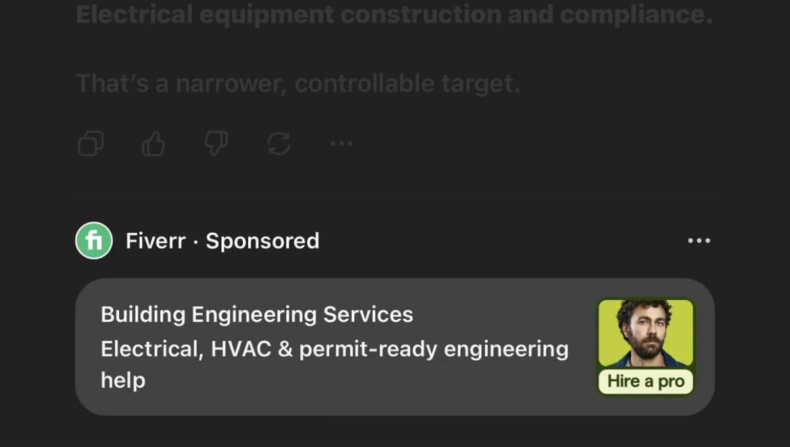Click the dot between Fiverr and Sponsored

196,241
